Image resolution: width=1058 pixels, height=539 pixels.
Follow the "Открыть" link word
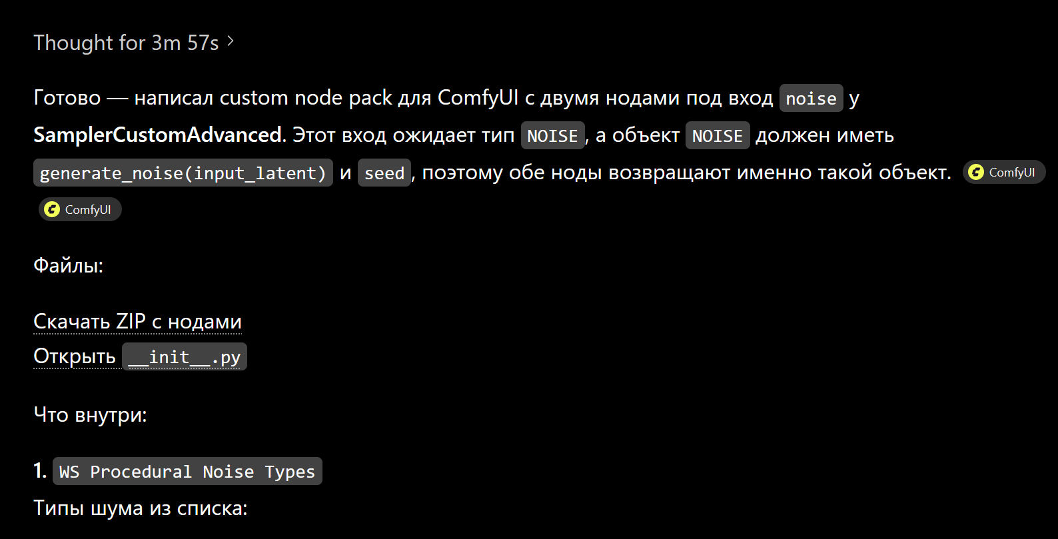click(75, 356)
